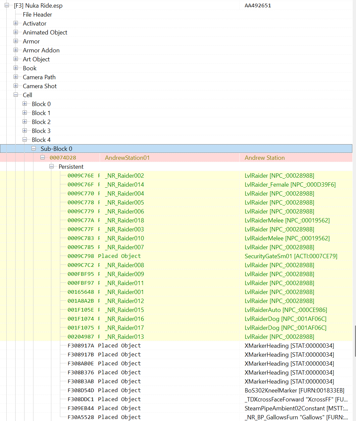The width and height of the screenshot is (356, 421).
Task: Click SecurityGateSm01 [ACTI:0007CE79] base reference
Action: [x=291, y=256]
